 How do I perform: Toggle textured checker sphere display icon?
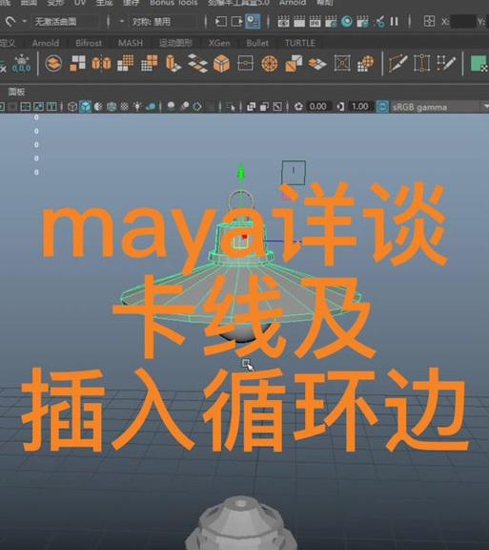click(124, 107)
